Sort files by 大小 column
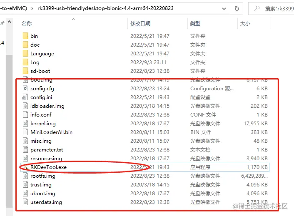 (245, 23)
